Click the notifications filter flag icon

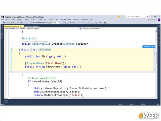click(123, 16)
